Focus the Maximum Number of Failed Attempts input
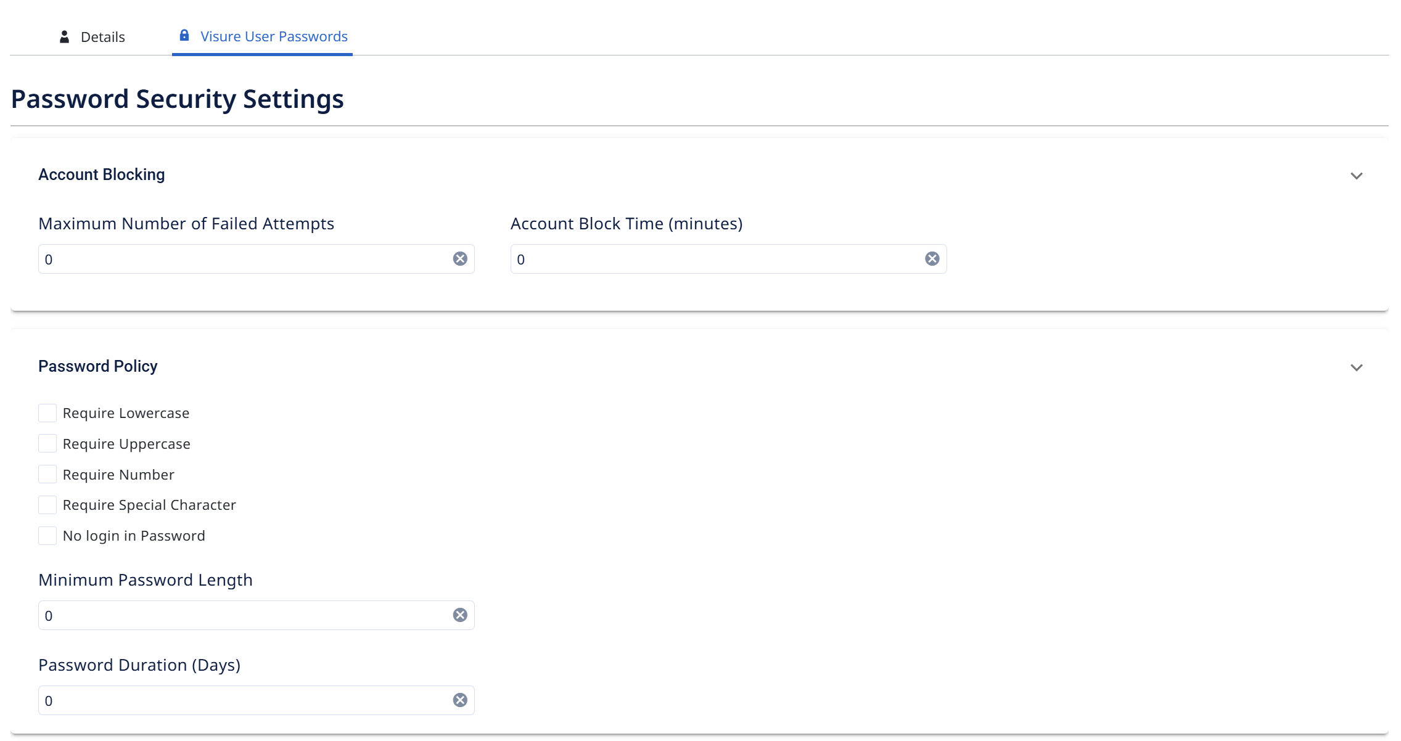Screen dimensions: 1401x741 point(247,259)
